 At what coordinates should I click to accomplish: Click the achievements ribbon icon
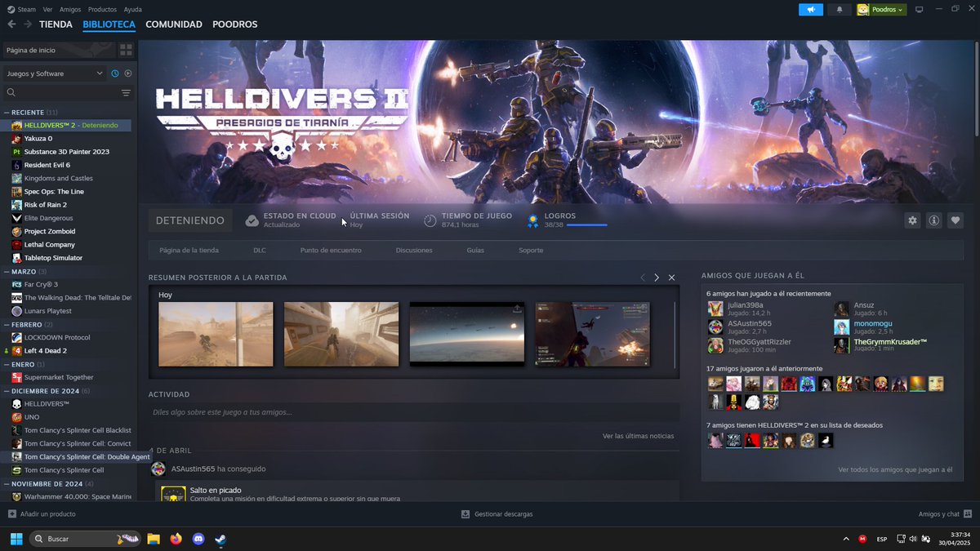(x=532, y=220)
